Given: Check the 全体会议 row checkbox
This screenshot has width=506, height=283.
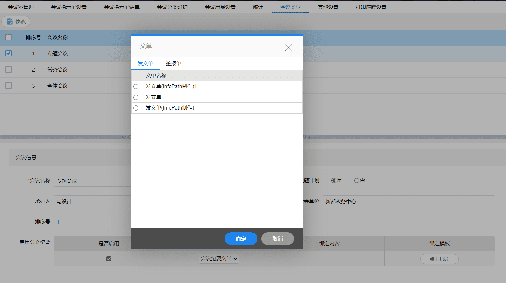Looking at the screenshot, I should [x=9, y=86].
